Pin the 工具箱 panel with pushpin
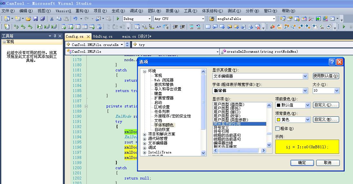This screenshot has width=353, height=184. tap(55, 36)
